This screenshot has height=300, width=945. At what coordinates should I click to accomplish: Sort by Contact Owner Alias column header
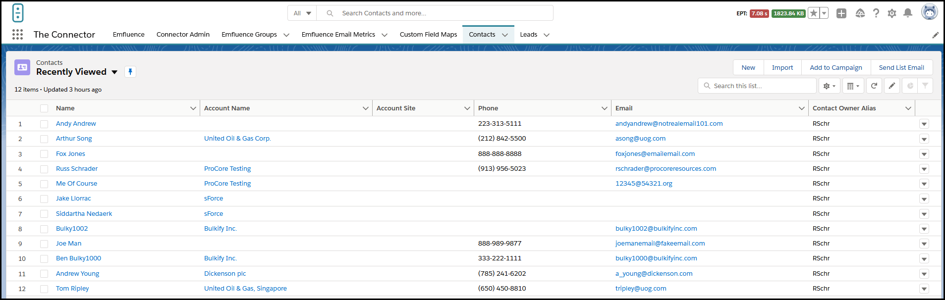(x=844, y=108)
